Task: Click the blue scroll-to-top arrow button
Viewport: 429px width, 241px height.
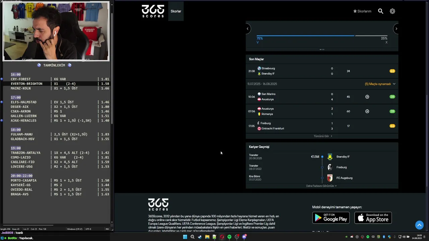Action: point(419,225)
